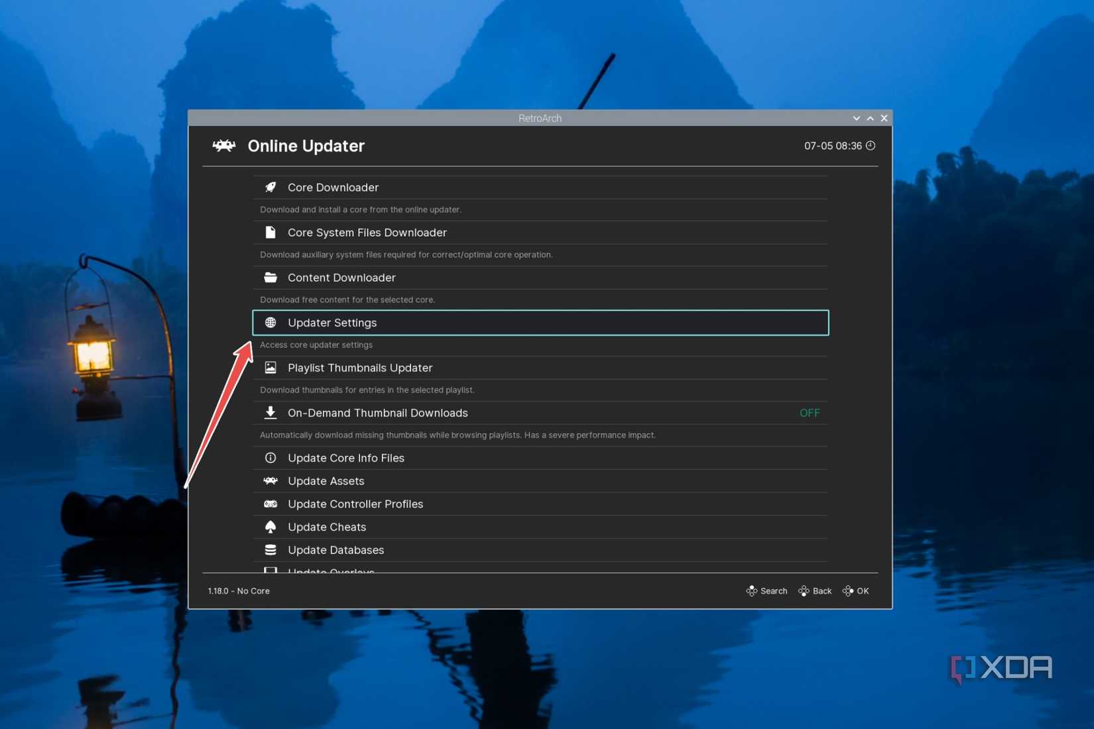Click the Playlist Thumbnails Updater image icon
Screen dimensions: 1094x729
pos(271,367)
